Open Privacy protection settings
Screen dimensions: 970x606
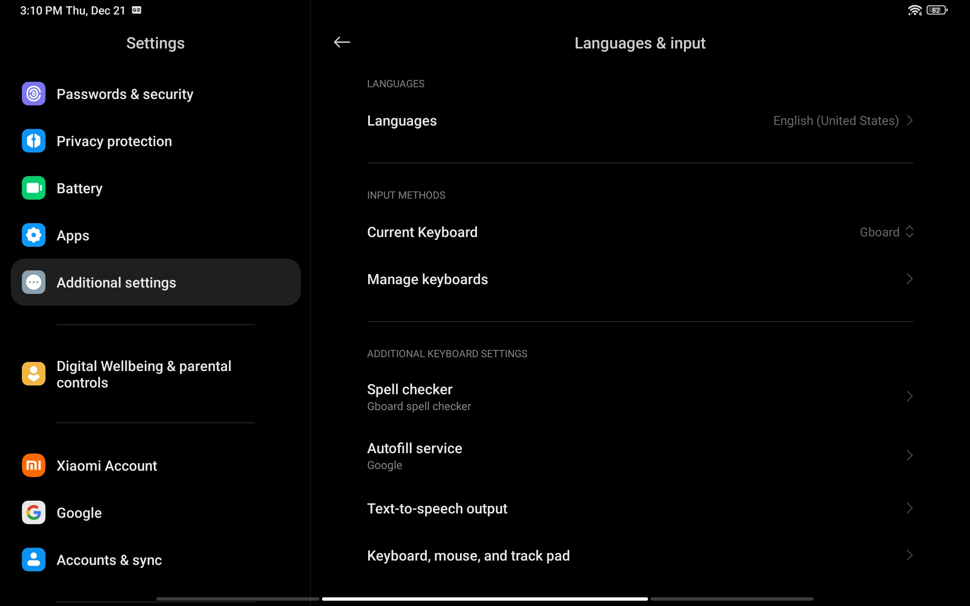pyautogui.click(x=156, y=141)
